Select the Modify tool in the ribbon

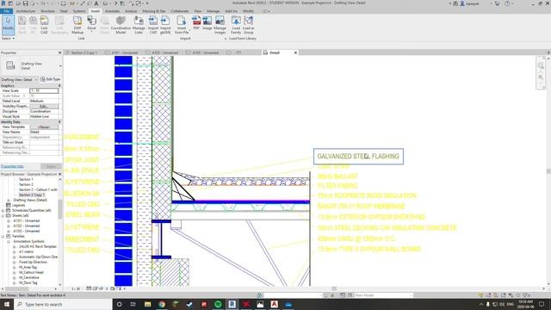click(x=8, y=25)
